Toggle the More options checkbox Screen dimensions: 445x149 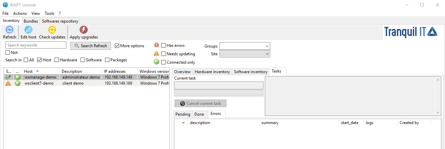[x=117, y=46]
